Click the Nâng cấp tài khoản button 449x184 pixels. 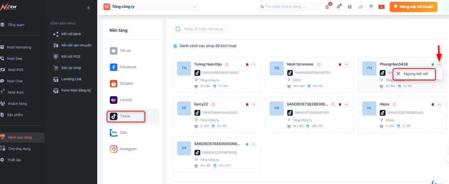coord(413,7)
